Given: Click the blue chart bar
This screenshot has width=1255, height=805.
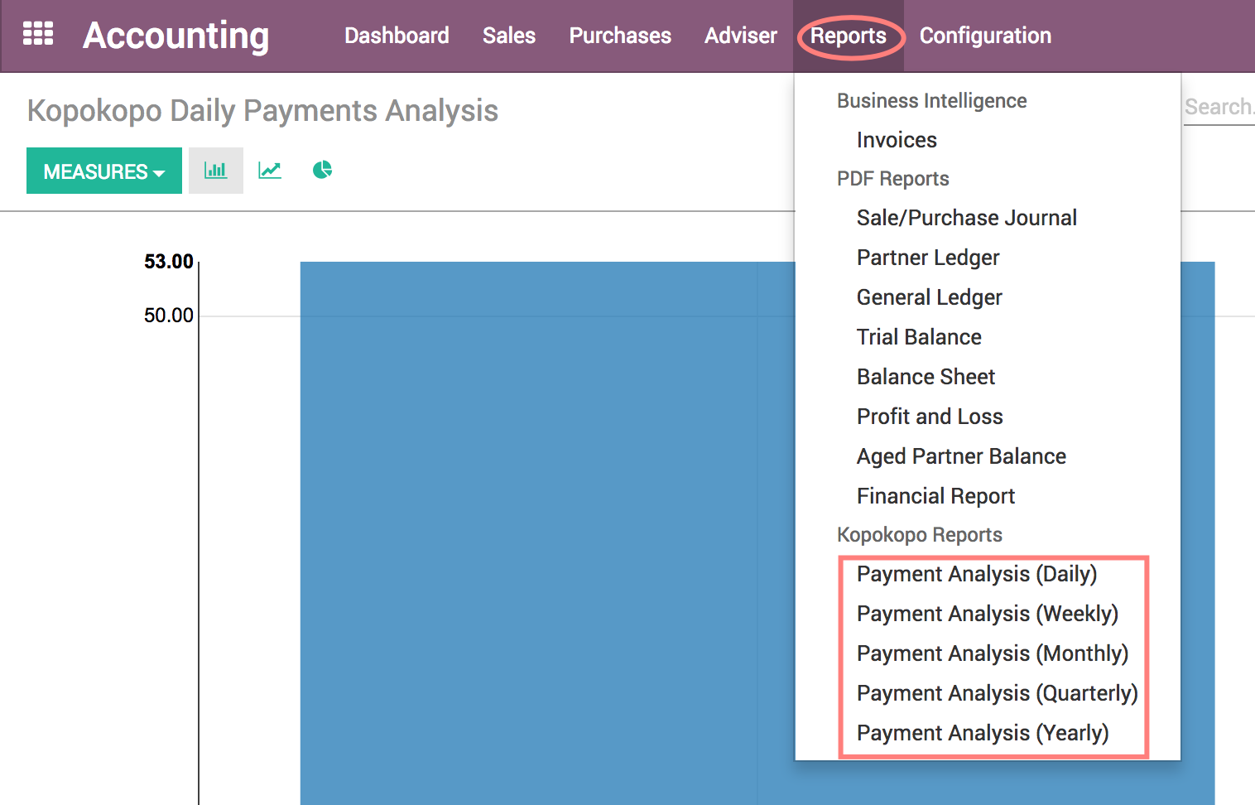Looking at the screenshot, I should pyautogui.click(x=546, y=533).
